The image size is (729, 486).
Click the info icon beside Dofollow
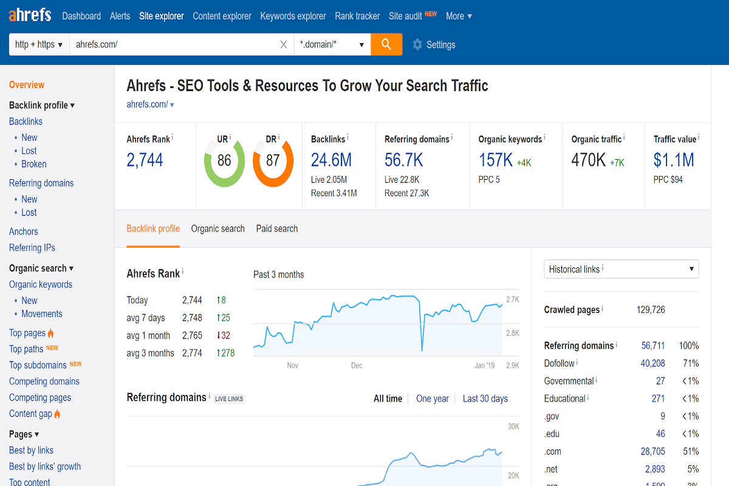pyautogui.click(x=577, y=362)
